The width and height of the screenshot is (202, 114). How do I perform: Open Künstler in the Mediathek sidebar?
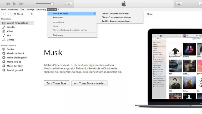11,27
